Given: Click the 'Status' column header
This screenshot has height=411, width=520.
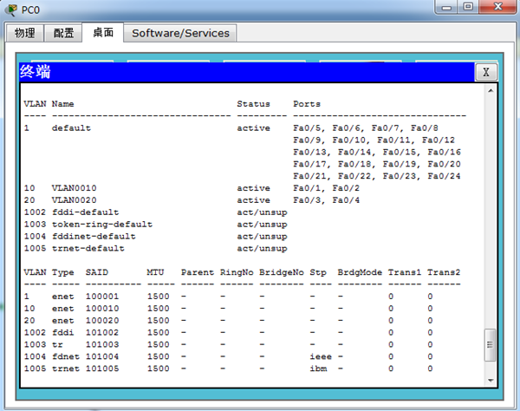Looking at the screenshot, I should point(253,104).
